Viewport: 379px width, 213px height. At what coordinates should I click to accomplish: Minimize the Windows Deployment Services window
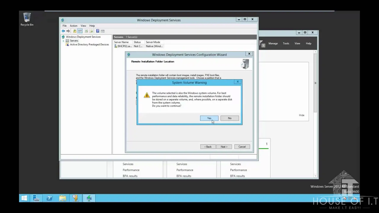239,20
